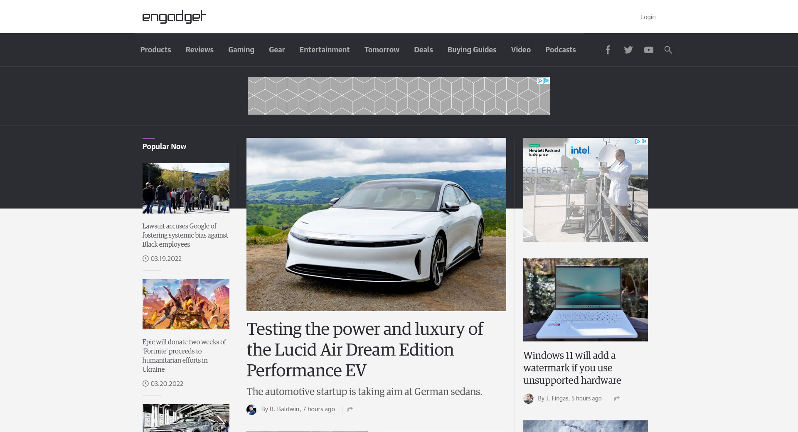Open the Gaming section

coord(241,50)
